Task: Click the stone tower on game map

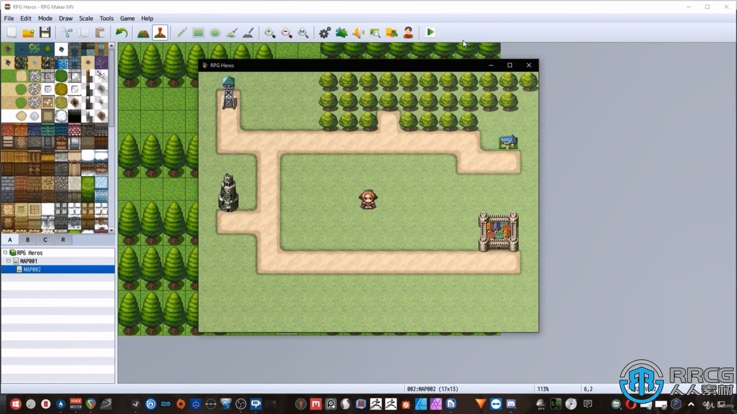Action: pyautogui.click(x=229, y=193)
